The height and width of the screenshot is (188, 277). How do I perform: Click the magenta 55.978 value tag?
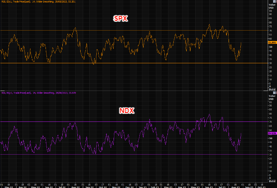pos(272,133)
